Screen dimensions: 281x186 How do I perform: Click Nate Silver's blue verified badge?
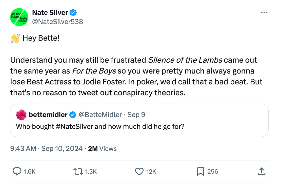[73, 12]
